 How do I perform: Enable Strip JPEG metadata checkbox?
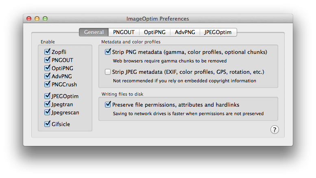pyautogui.click(x=108, y=72)
